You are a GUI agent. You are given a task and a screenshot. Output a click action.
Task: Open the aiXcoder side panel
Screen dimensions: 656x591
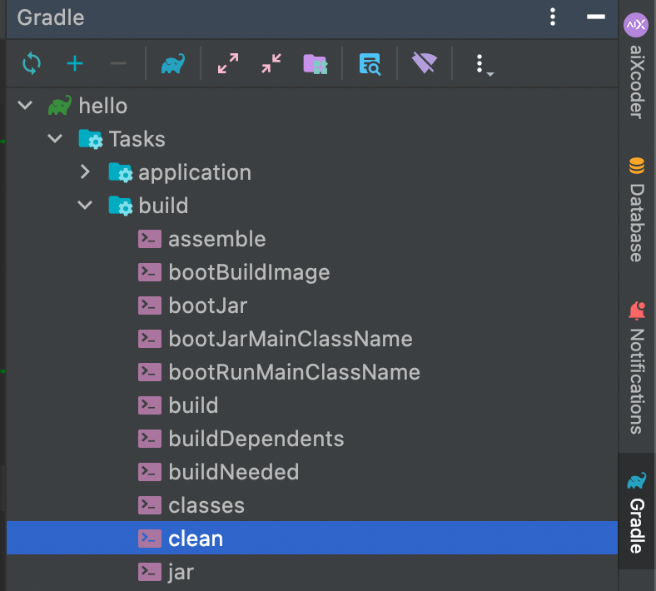click(x=636, y=66)
